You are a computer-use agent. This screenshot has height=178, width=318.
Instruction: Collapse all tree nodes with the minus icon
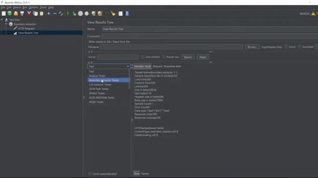pyautogui.click(x=55, y=13)
